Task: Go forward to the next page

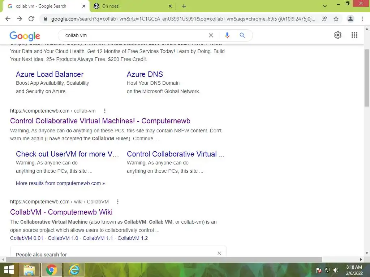Action: pyautogui.click(x=20, y=19)
